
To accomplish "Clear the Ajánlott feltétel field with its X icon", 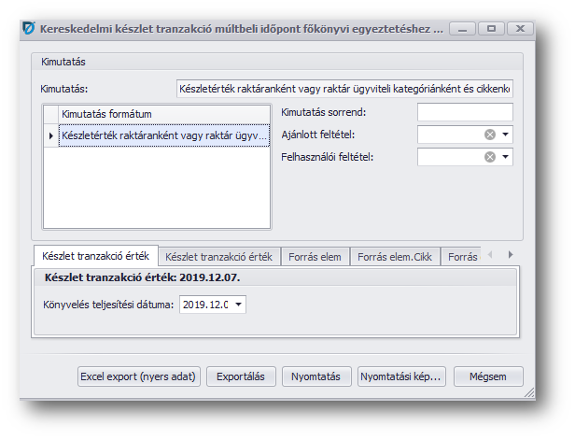I will pyautogui.click(x=490, y=135).
